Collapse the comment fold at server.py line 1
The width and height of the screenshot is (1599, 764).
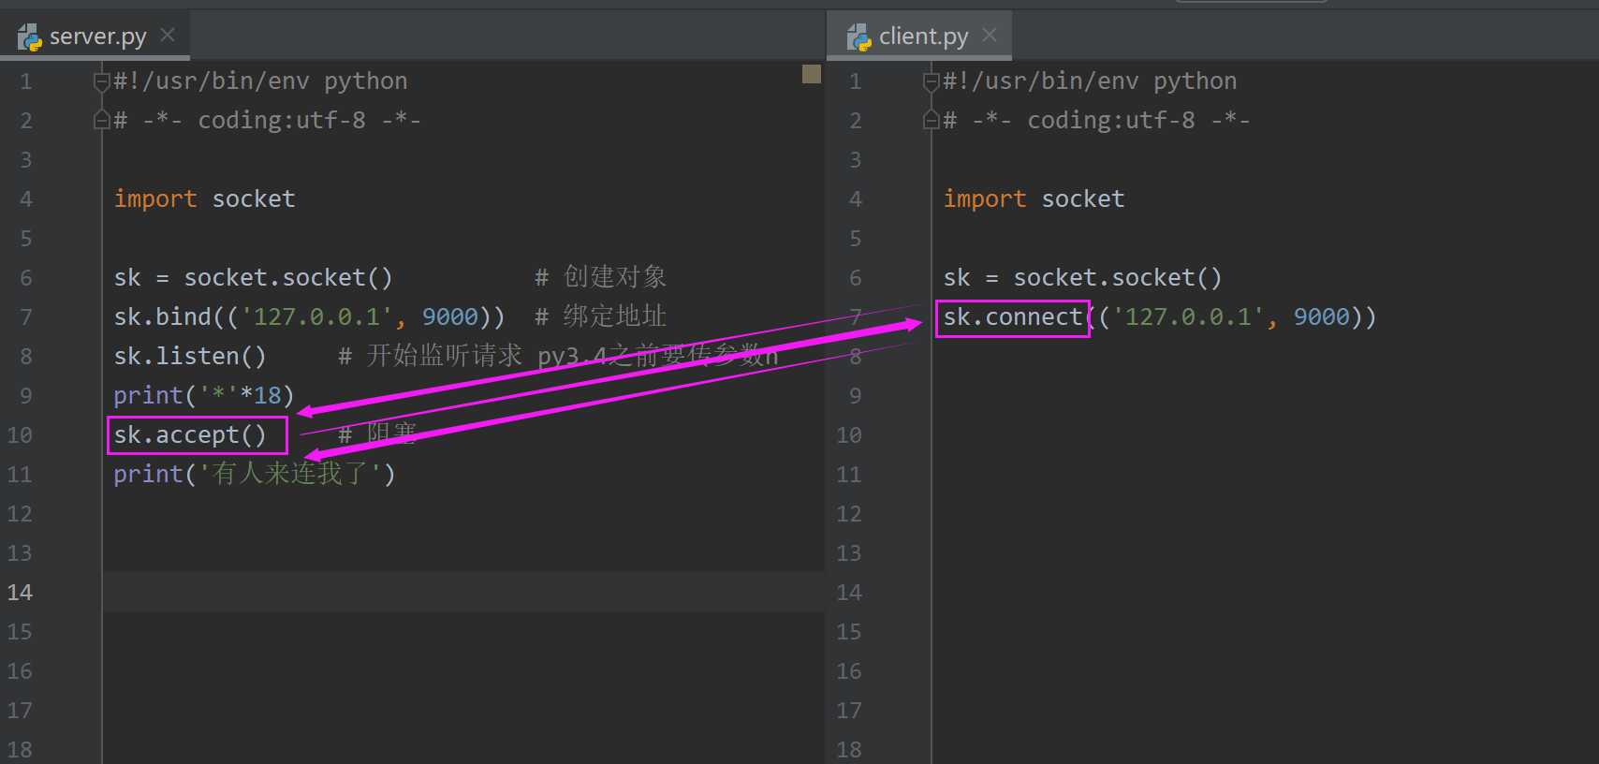tap(102, 81)
